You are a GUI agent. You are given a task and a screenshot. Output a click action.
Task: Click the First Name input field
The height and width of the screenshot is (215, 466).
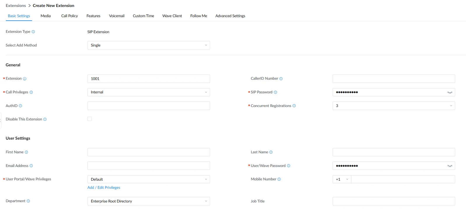pyautogui.click(x=149, y=152)
